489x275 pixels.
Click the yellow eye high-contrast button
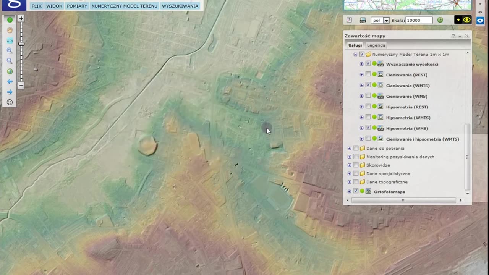[x=463, y=20]
